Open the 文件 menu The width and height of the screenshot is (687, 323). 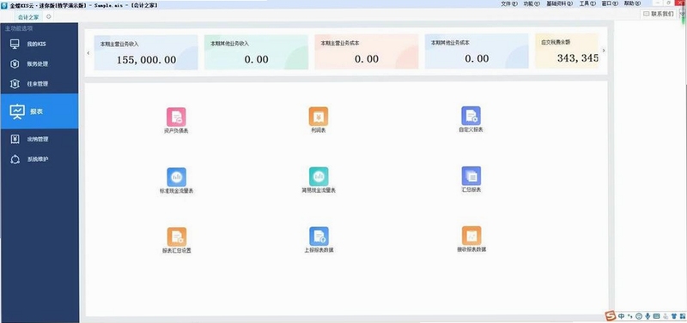click(508, 3)
